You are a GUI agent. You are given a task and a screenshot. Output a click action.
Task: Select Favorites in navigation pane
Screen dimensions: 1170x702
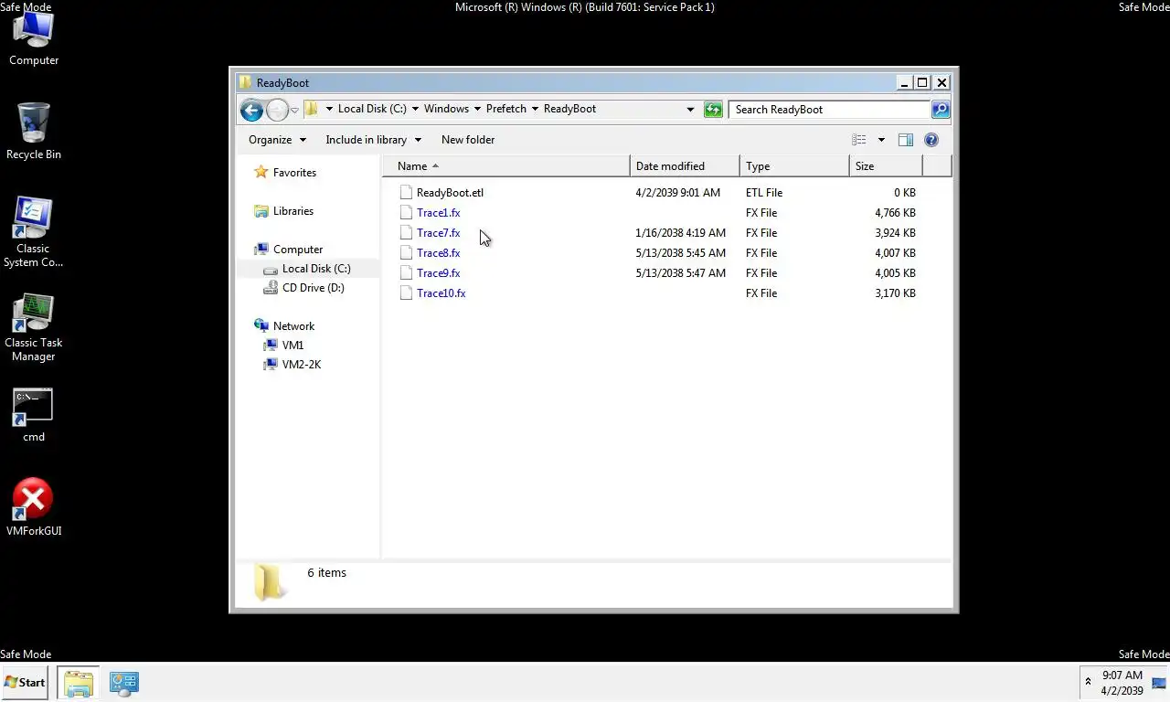point(294,173)
